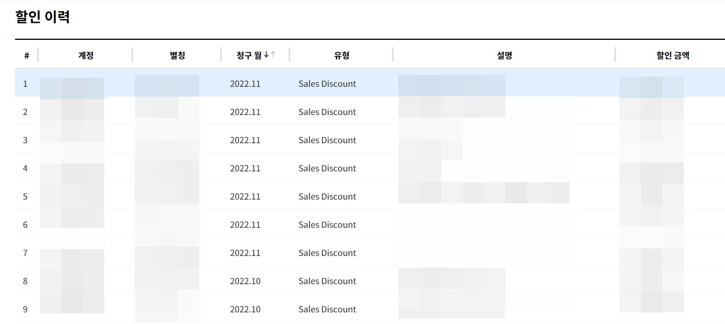The height and width of the screenshot is (324, 725).
Task: Click the 2022.11 date in row 3
Action: (x=245, y=140)
